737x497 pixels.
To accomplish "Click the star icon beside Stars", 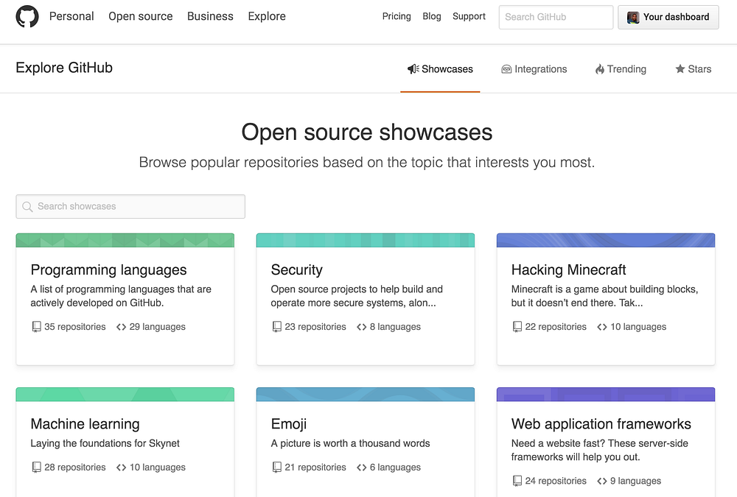I will [680, 69].
